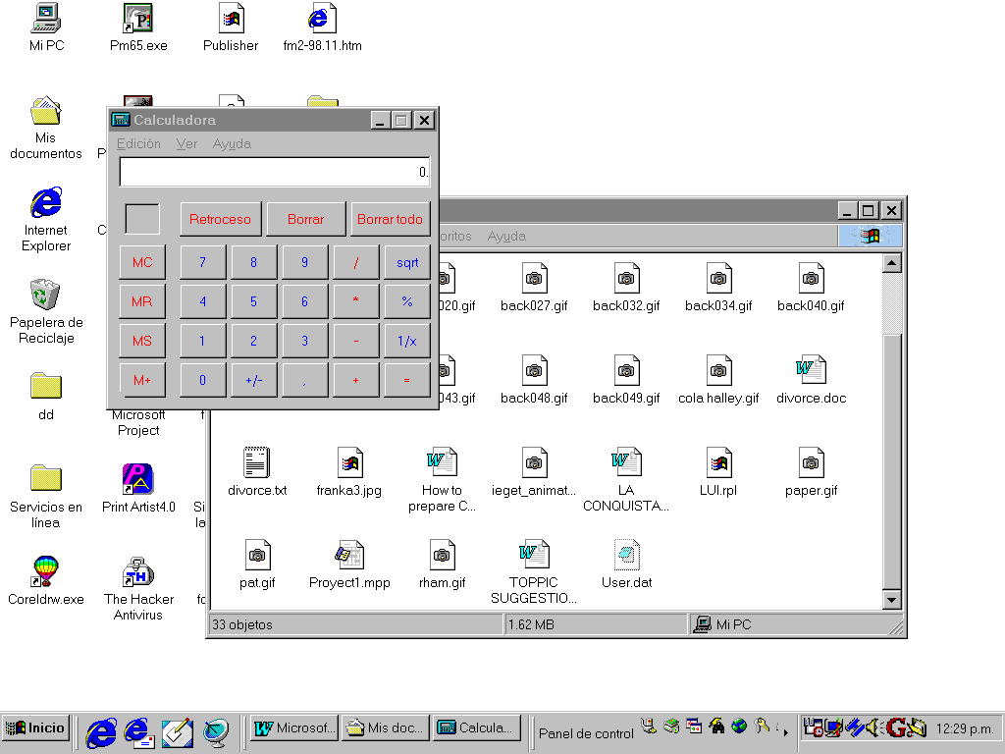Click the Retroceso calculator button

pyautogui.click(x=221, y=219)
